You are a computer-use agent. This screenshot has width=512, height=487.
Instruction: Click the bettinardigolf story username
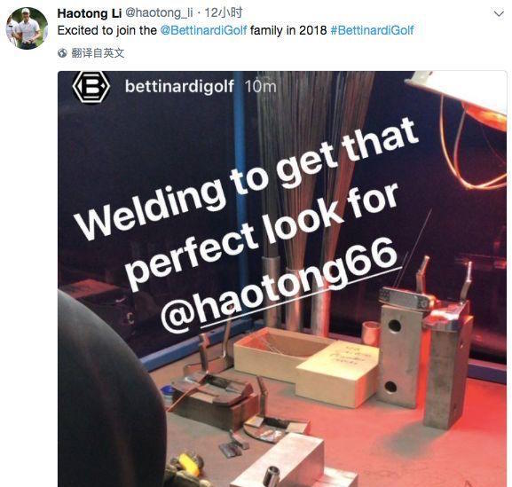tap(179, 87)
